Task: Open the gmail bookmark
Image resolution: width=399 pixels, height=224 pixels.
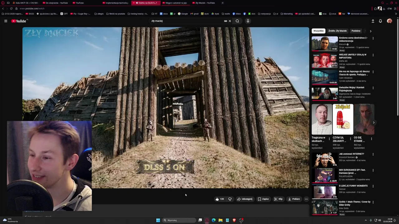Action: click(194, 14)
